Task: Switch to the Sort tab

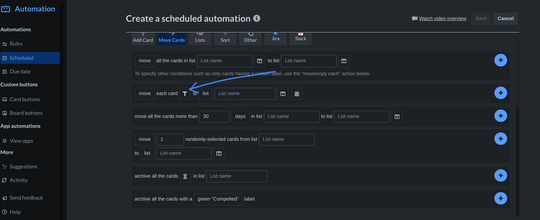Action: pos(225,39)
